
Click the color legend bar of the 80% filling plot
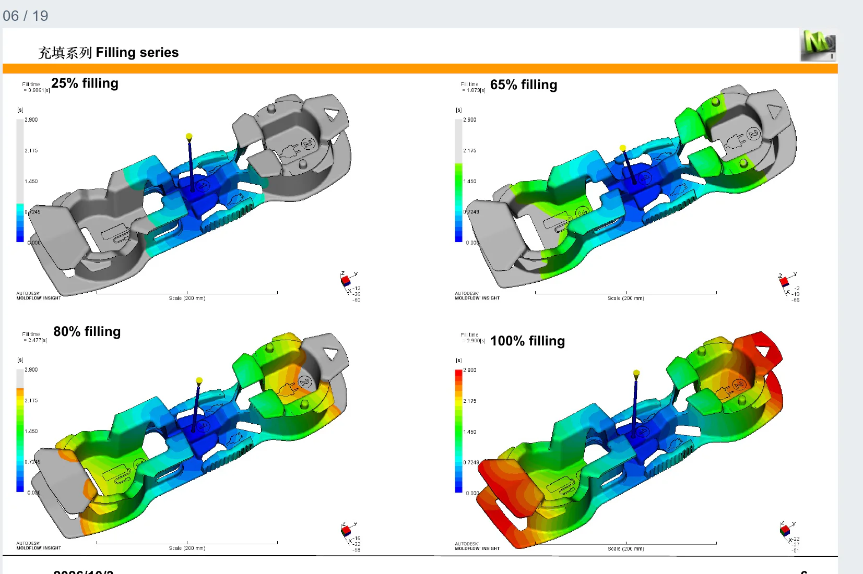click(x=20, y=430)
